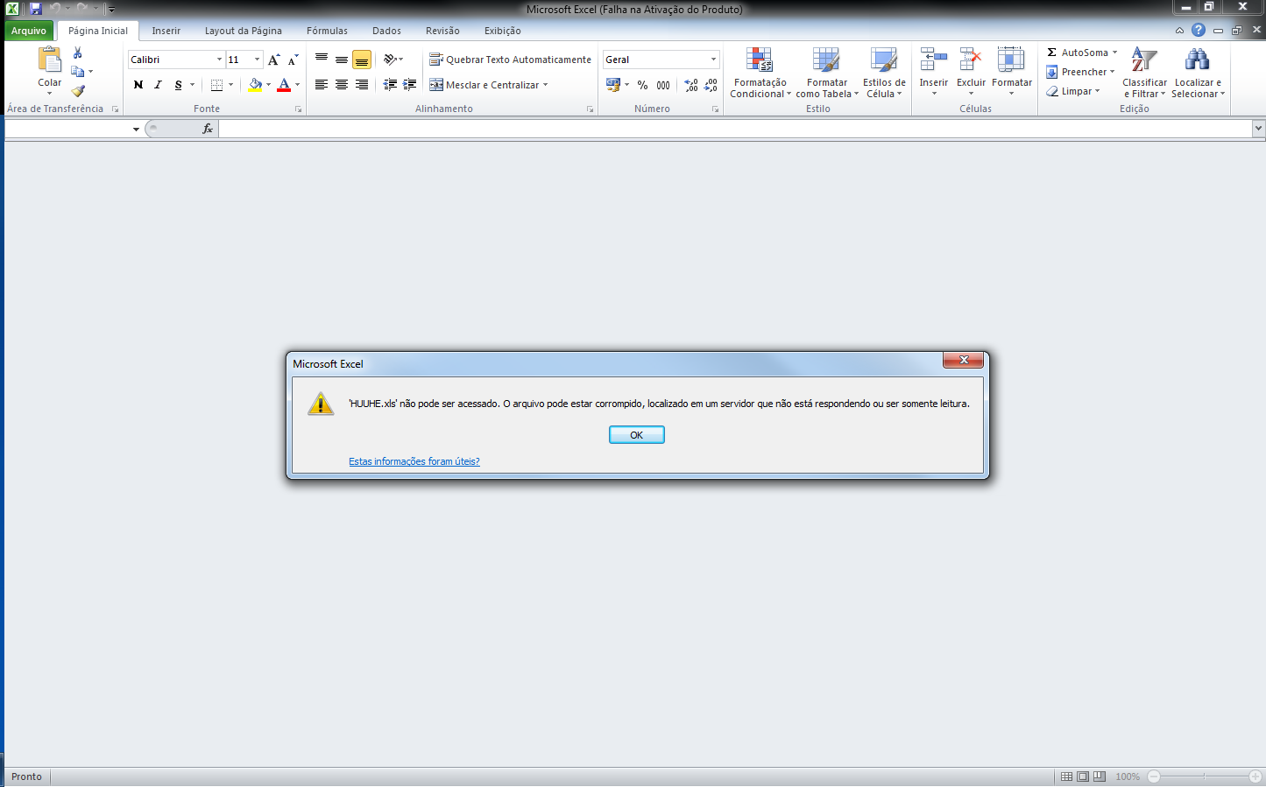
Task: Click the Name Box input field
Action: 67,129
